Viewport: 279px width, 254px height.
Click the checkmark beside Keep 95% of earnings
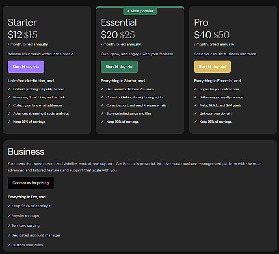195,122
